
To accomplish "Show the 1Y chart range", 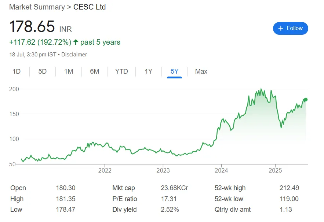I will pyautogui.click(x=149, y=71).
